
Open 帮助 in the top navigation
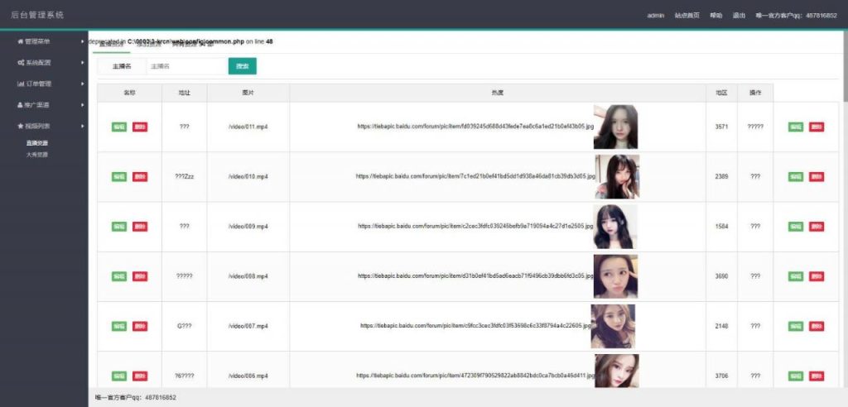[x=716, y=15]
